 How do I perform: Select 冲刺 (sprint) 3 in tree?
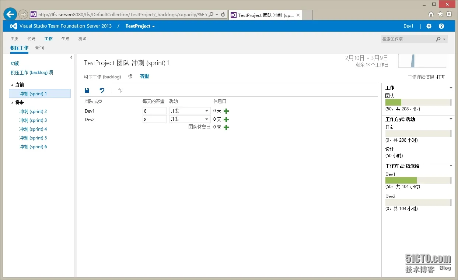coord(33,120)
